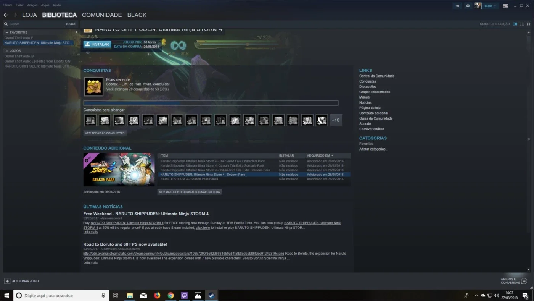Switch to list view display mode
534x301 pixels.
pyautogui.click(x=522, y=24)
